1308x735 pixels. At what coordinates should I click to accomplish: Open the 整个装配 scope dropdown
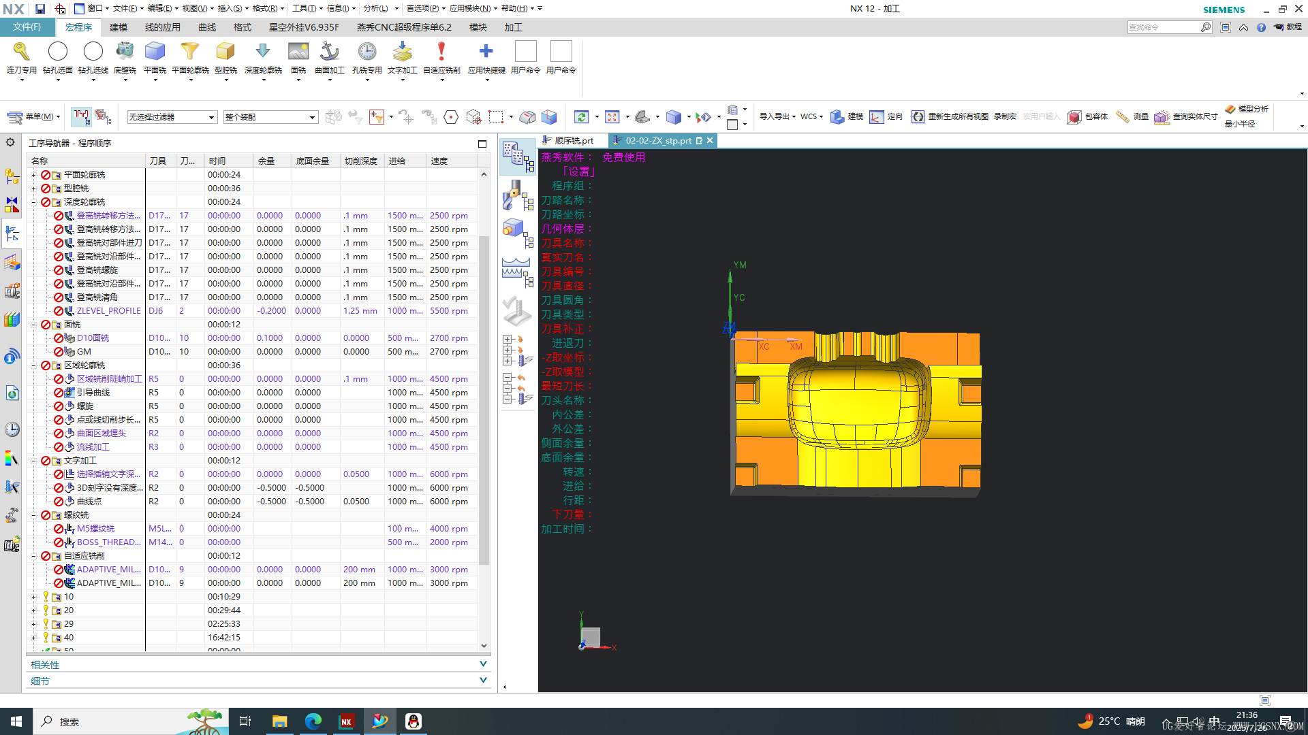(270, 117)
